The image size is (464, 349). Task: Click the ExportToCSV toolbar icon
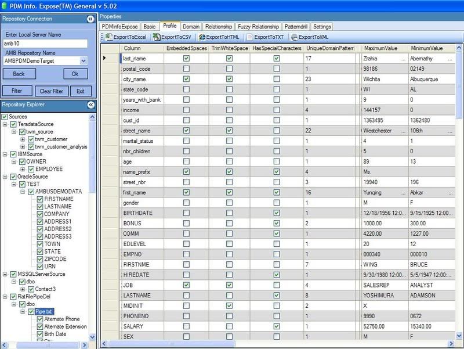[156, 37]
